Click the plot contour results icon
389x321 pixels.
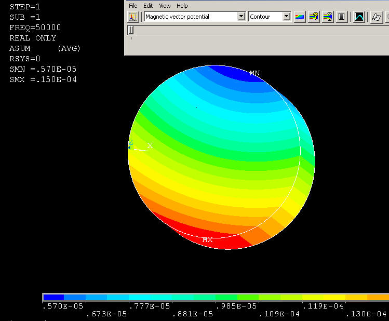coord(300,17)
